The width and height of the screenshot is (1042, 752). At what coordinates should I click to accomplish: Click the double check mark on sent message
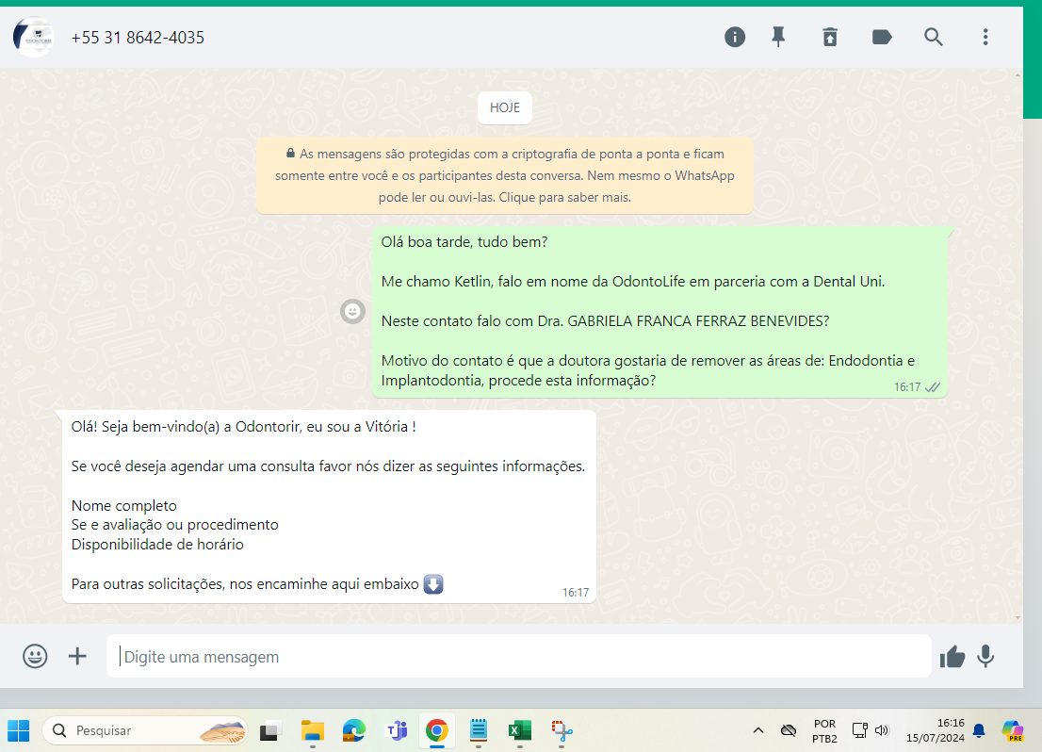tap(933, 387)
